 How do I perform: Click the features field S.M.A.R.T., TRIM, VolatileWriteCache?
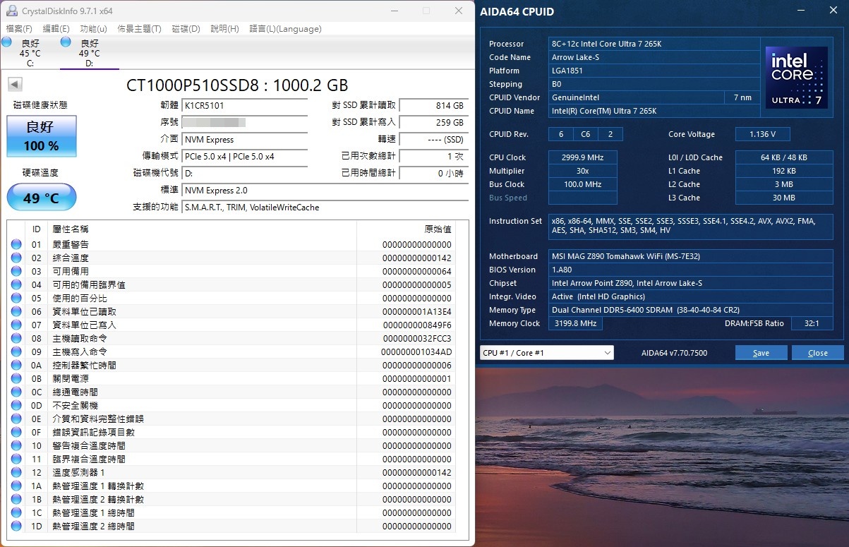(x=325, y=208)
